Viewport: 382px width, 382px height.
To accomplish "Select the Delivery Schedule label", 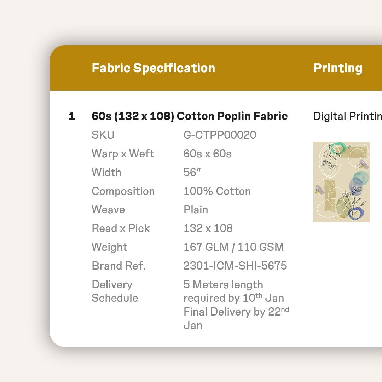I will [x=115, y=291].
